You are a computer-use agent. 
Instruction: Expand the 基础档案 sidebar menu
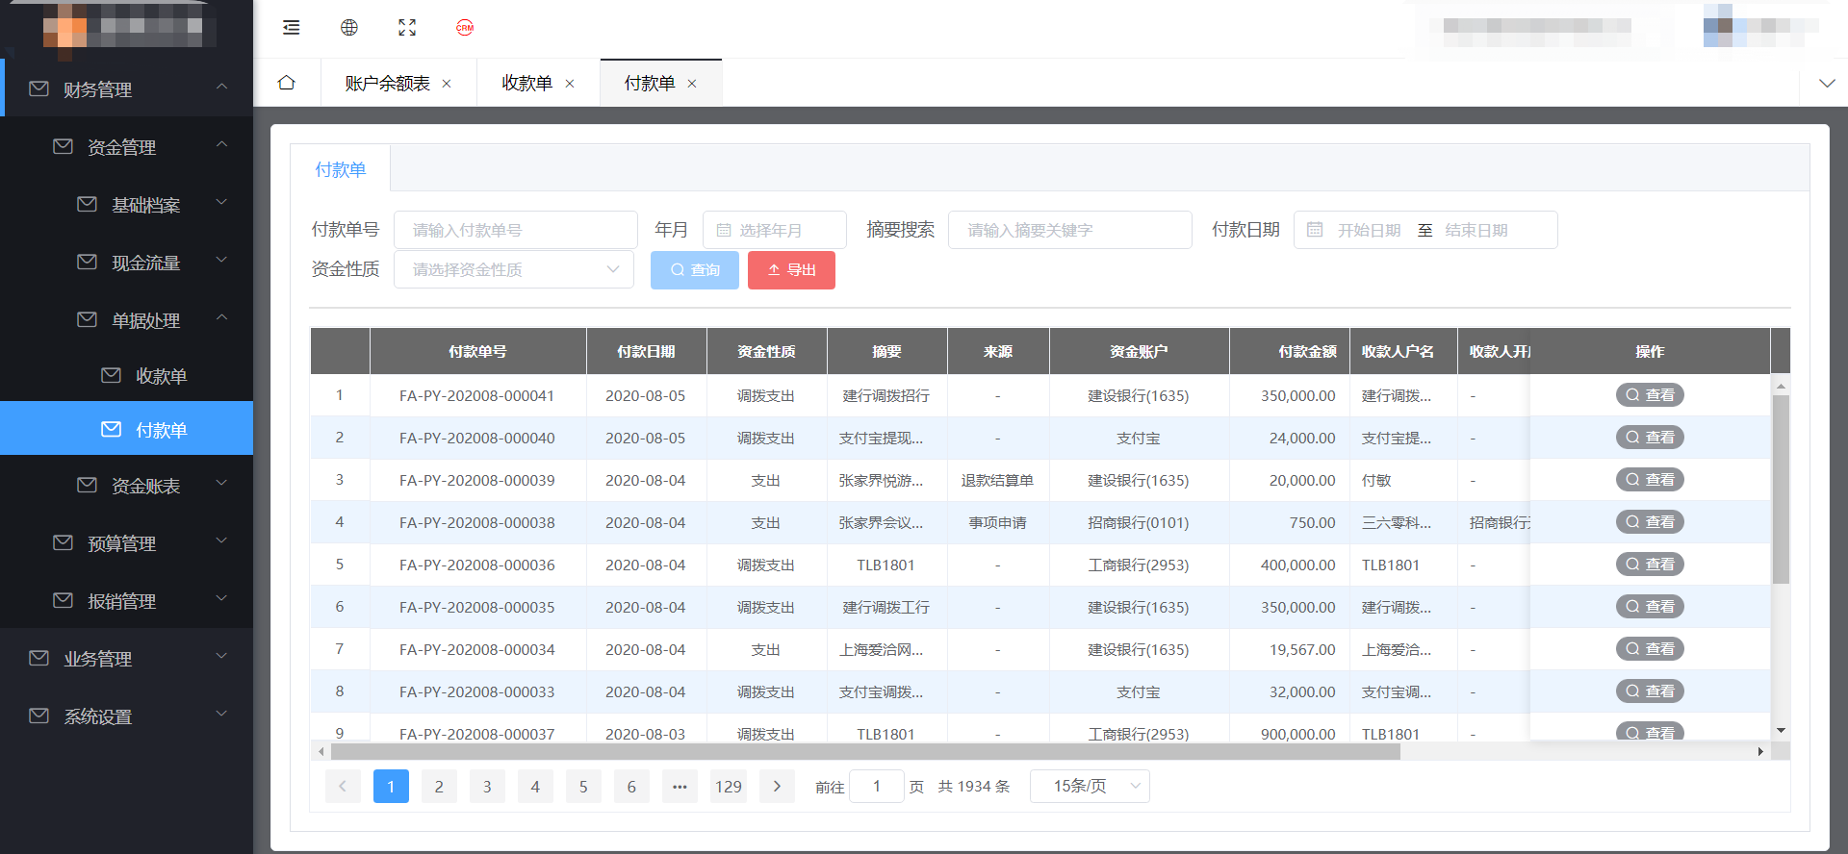tap(146, 205)
